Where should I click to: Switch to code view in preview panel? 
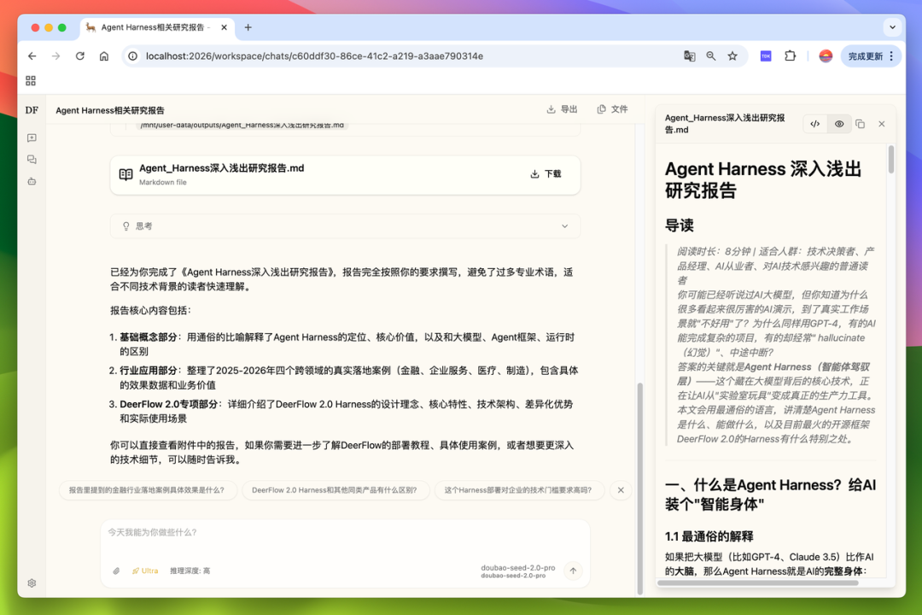tap(815, 124)
